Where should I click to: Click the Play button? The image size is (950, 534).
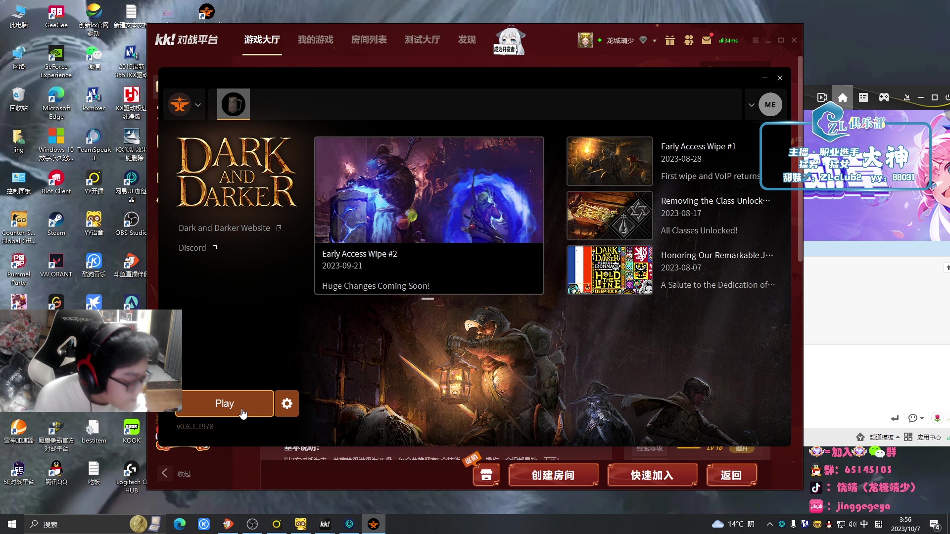[224, 403]
